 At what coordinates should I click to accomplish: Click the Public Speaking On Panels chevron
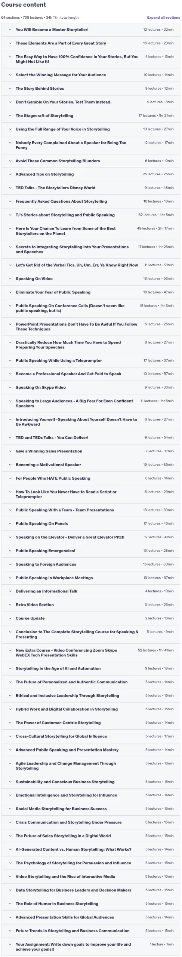point(10,523)
